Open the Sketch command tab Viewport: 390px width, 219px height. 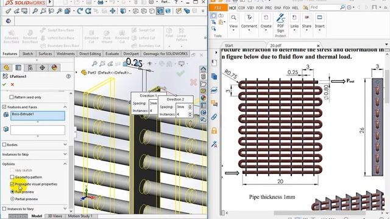27,54
